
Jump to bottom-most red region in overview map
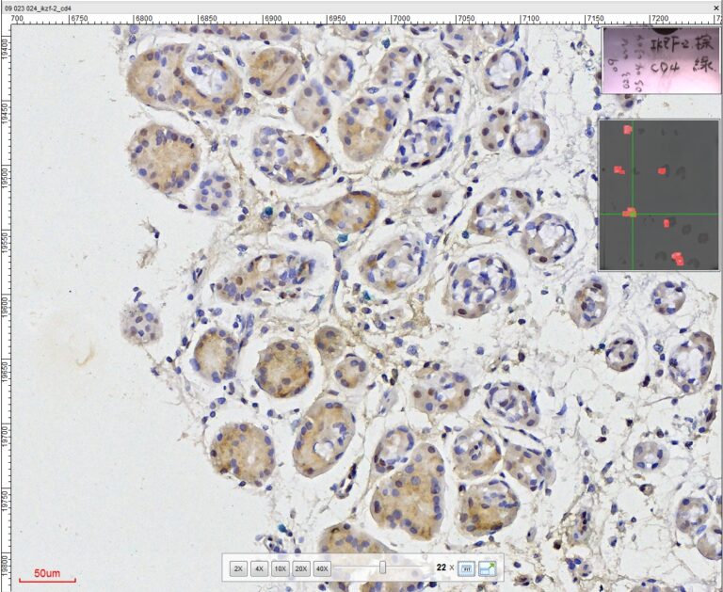tap(678, 257)
